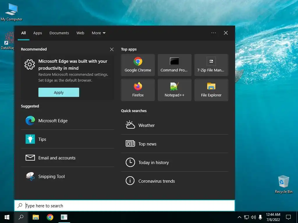Switch to the Documents tab

[59, 33]
